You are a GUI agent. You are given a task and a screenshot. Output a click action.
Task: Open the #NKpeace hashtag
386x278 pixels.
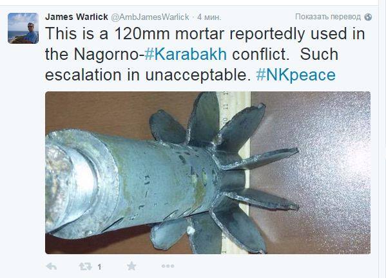click(296, 75)
